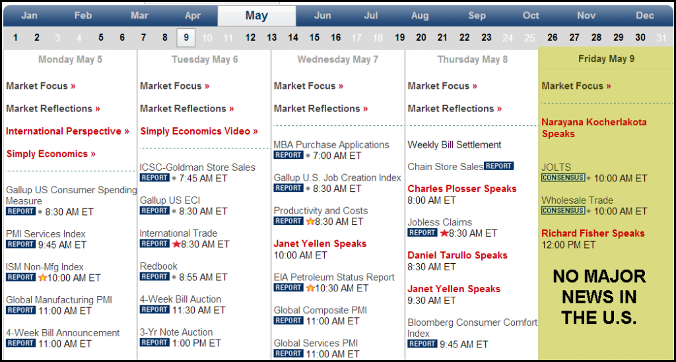Click the CONSENSUS badge for Wholesale Trade
Screen dimensions: 676x362
click(563, 210)
